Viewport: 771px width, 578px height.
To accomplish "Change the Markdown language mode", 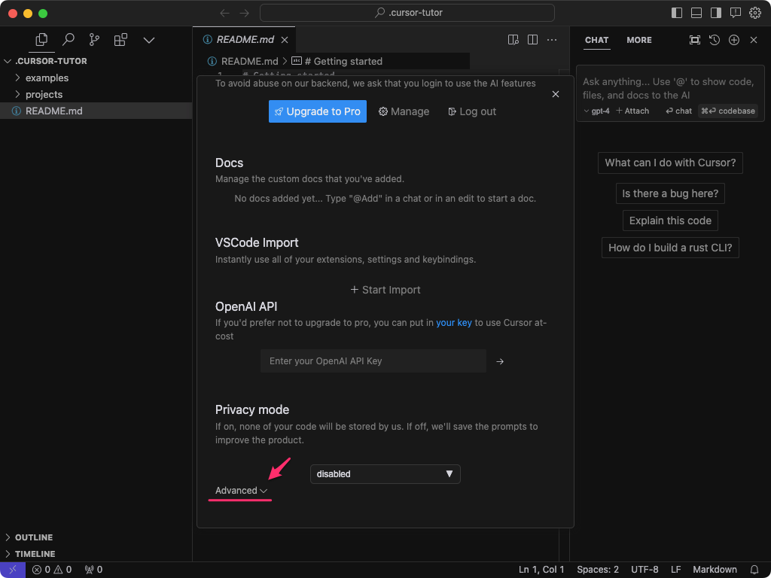I will (x=715, y=570).
